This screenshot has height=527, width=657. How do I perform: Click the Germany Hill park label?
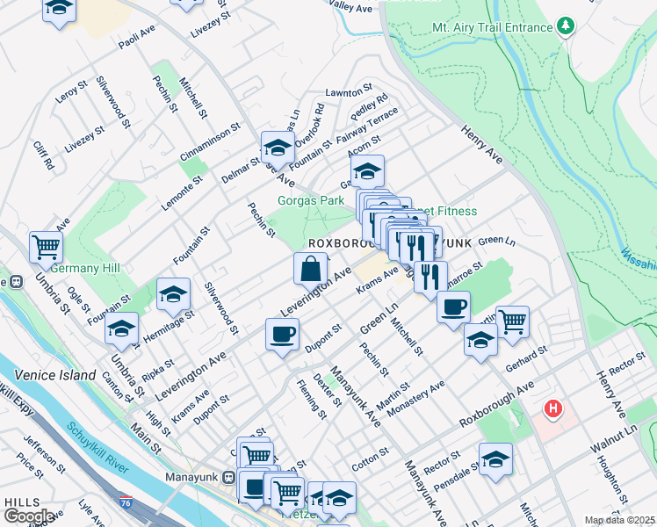(x=85, y=268)
